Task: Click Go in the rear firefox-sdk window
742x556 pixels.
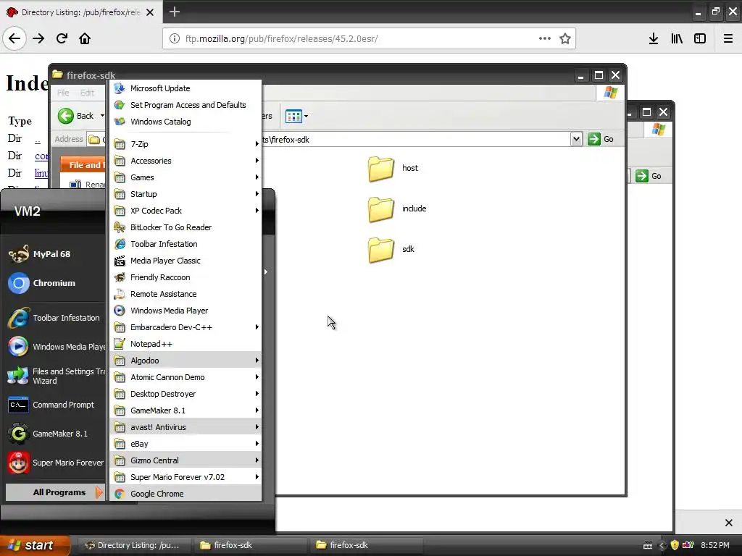Action: (x=649, y=176)
